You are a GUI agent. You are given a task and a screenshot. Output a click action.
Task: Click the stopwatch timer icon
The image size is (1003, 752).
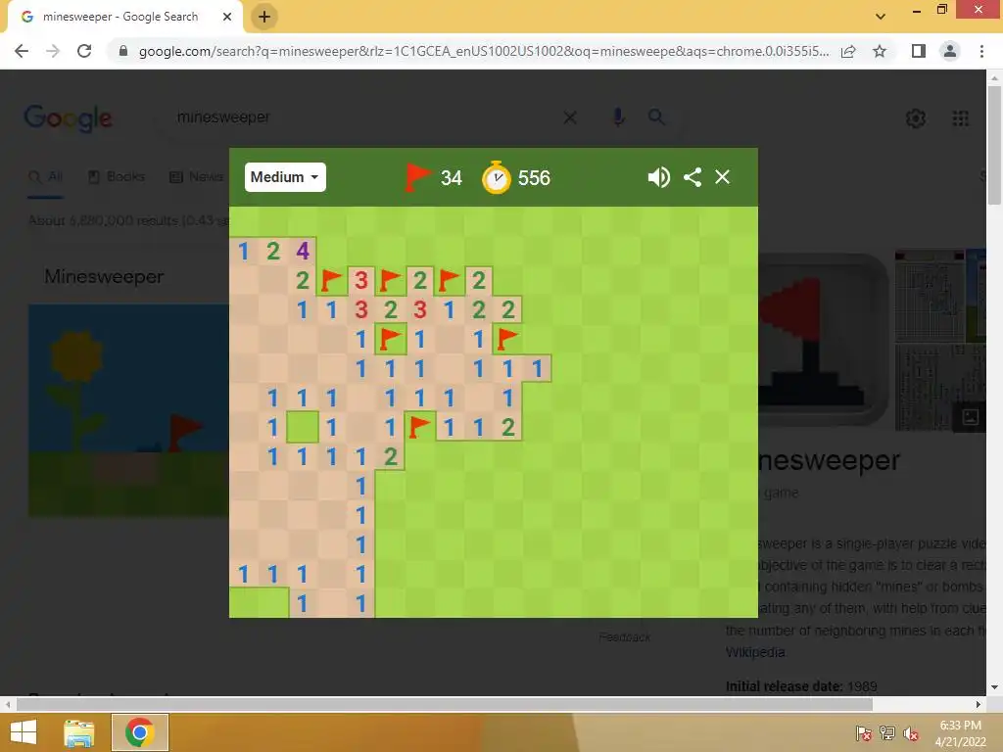pyautogui.click(x=497, y=177)
